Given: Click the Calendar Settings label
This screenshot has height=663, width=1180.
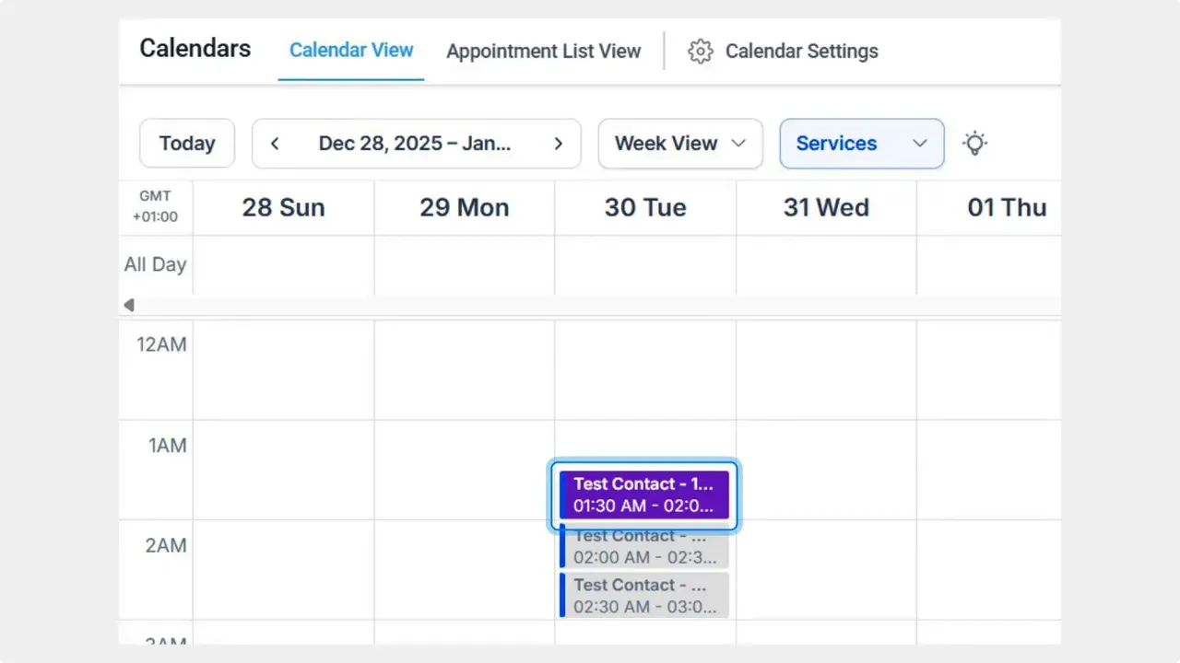Looking at the screenshot, I should (x=801, y=51).
